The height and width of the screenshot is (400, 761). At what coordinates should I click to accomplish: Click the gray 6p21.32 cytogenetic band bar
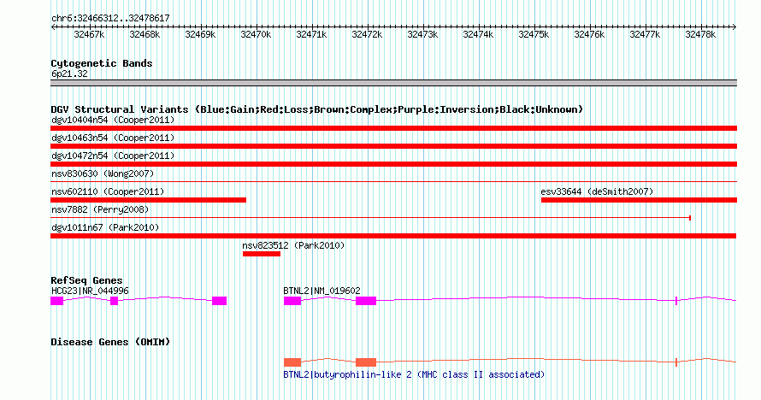(x=393, y=83)
